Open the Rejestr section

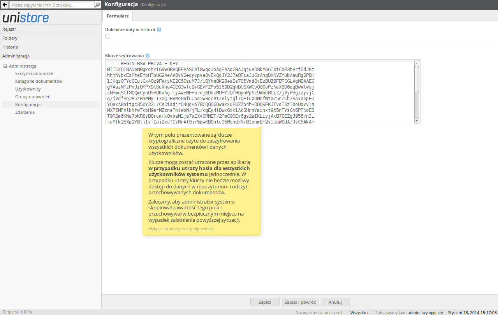tap(51, 29)
